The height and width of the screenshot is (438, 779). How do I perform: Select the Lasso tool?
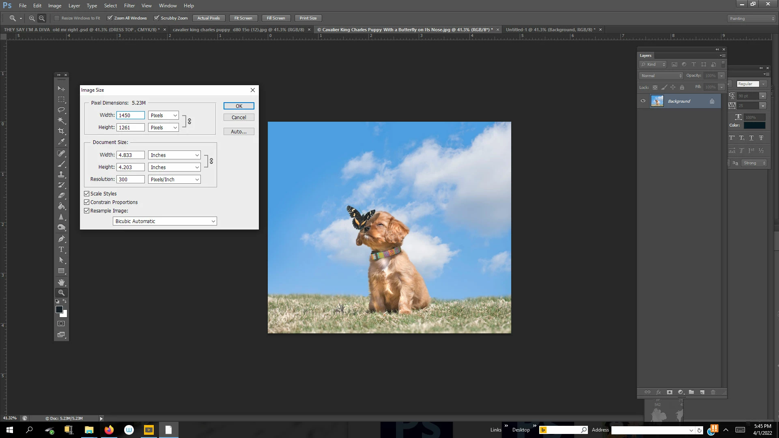coord(61,110)
